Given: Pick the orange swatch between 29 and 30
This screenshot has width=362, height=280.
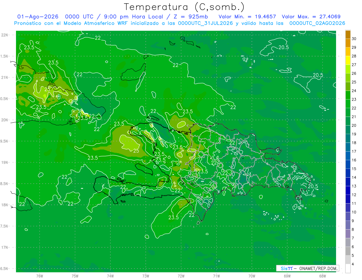Looking at the screenshot, I should click(348, 43).
